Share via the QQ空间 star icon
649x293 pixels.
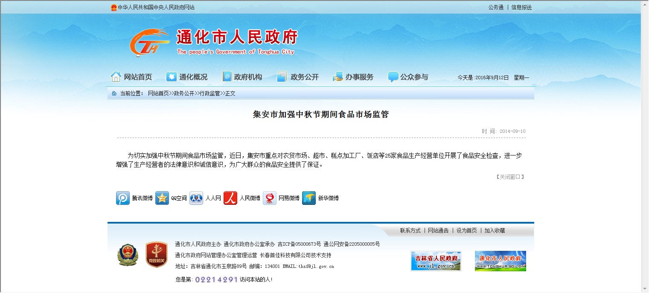point(162,198)
